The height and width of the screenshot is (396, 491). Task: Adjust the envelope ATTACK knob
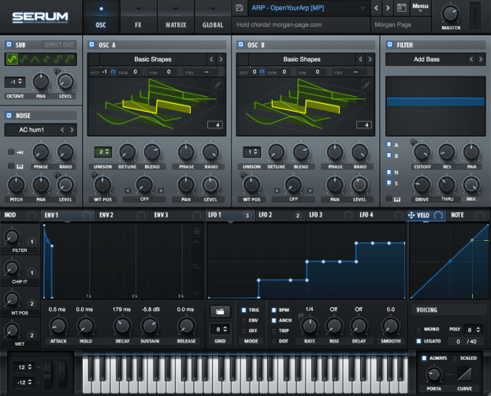pyautogui.click(x=58, y=326)
